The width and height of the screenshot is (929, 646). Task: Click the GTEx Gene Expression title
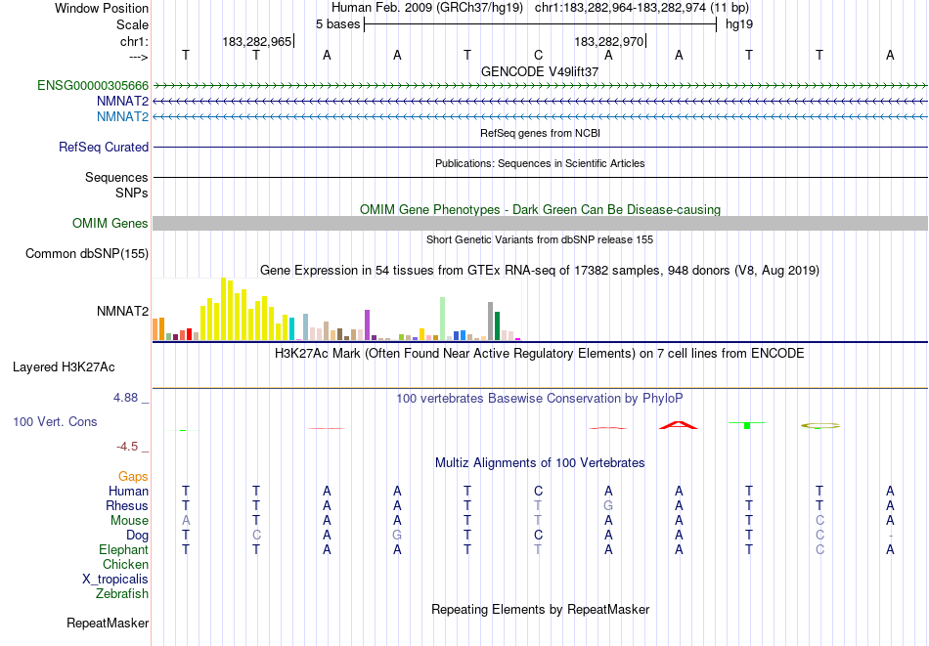point(540,271)
